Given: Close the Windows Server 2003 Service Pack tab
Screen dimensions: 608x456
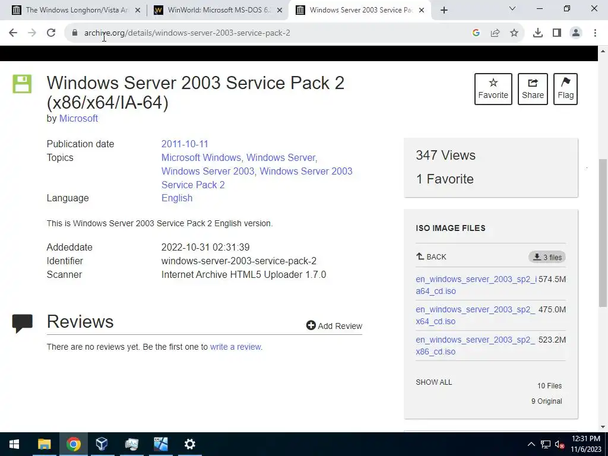Looking at the screenshot, I should [422, 10].
